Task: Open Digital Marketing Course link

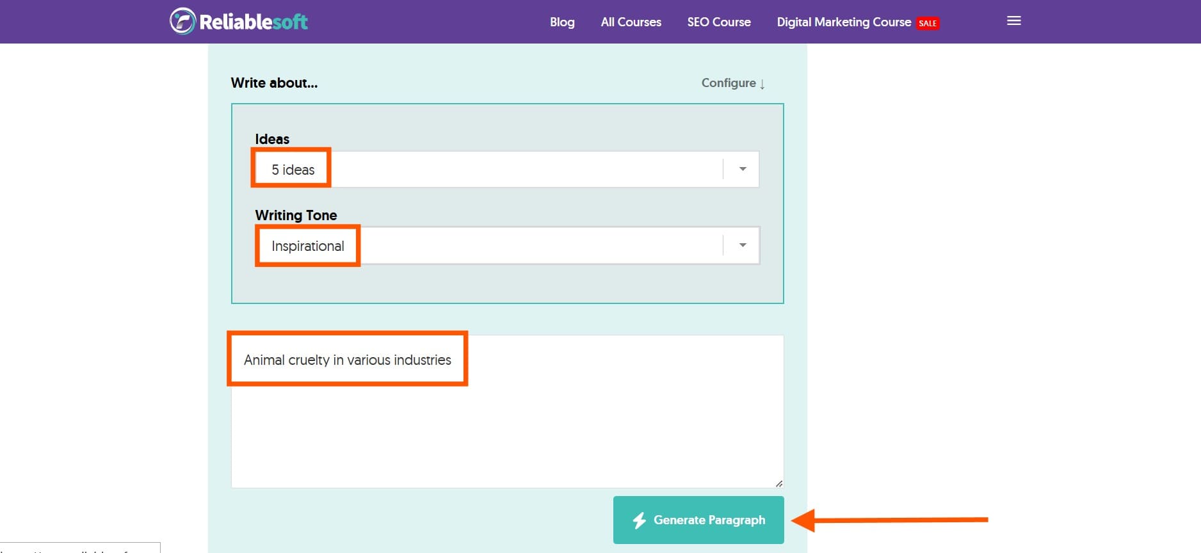Action: click(x=844, y=22)
